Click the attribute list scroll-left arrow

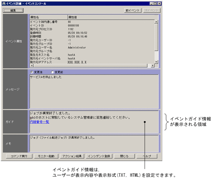click(x=32, y=65)
